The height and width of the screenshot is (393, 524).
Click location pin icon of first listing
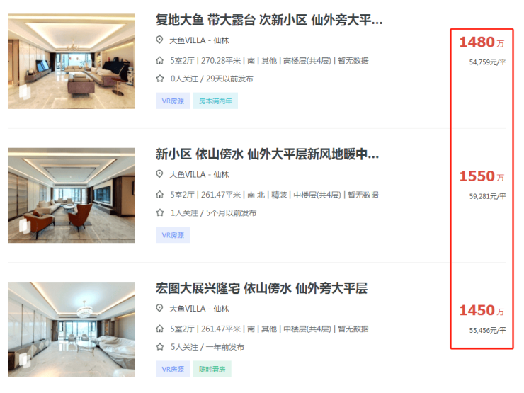coord(160,40)
